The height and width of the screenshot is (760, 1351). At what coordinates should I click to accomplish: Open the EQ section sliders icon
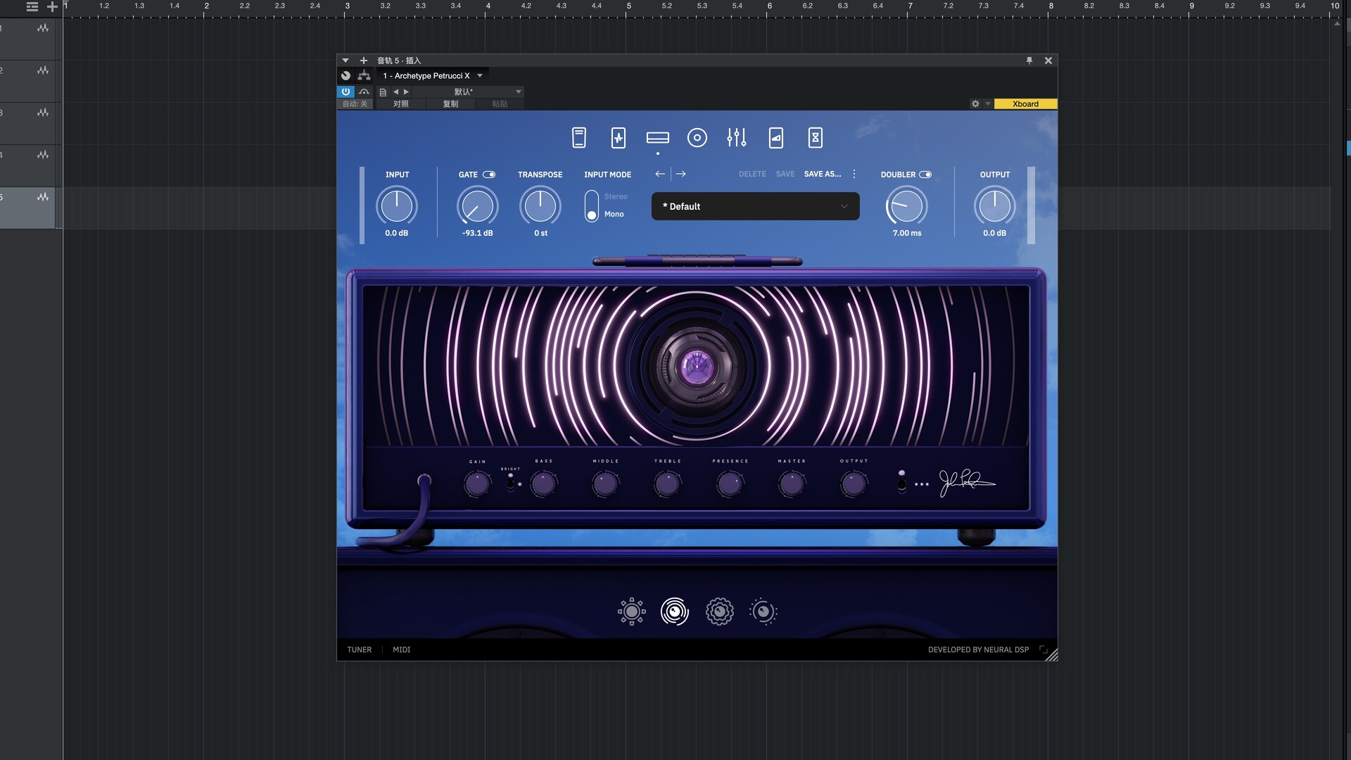click(x=736, y=138)
